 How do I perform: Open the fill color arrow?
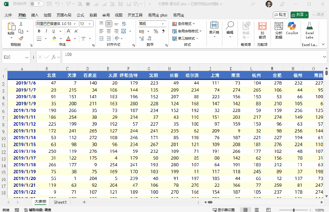pos(61,39)
